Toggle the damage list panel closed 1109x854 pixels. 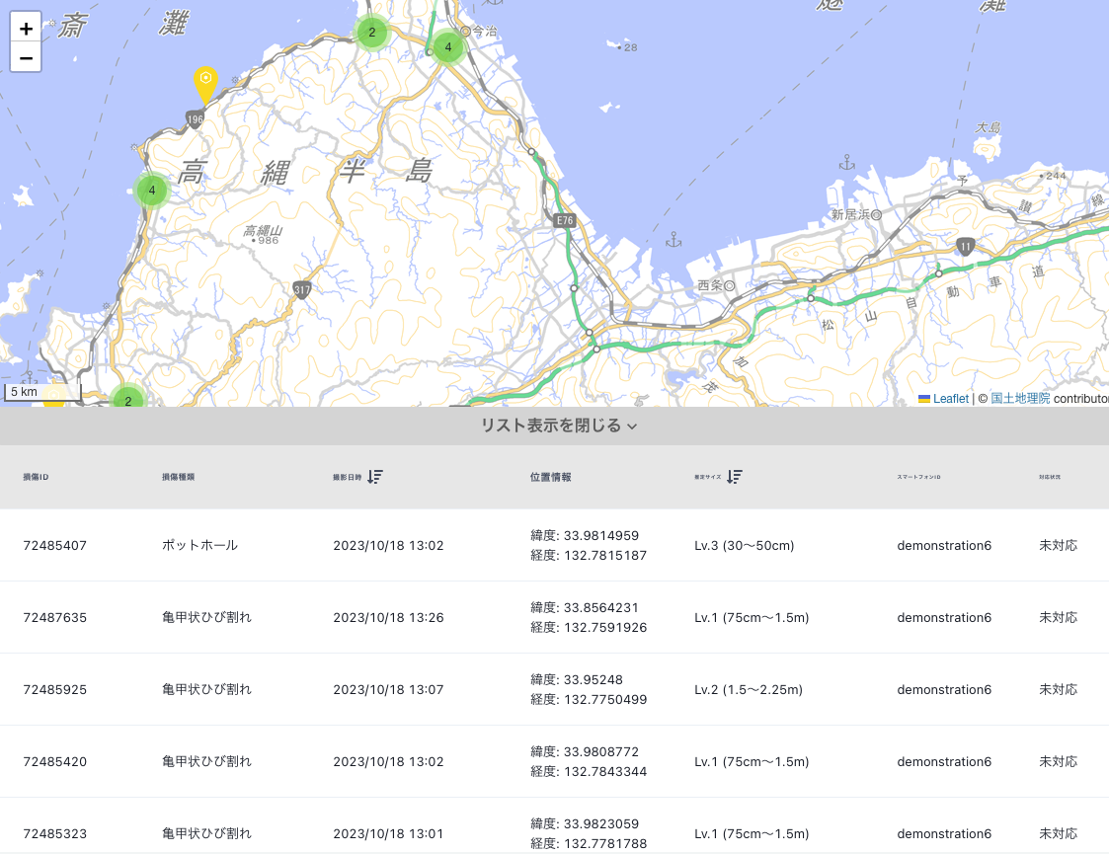click(x=554, y=425)
